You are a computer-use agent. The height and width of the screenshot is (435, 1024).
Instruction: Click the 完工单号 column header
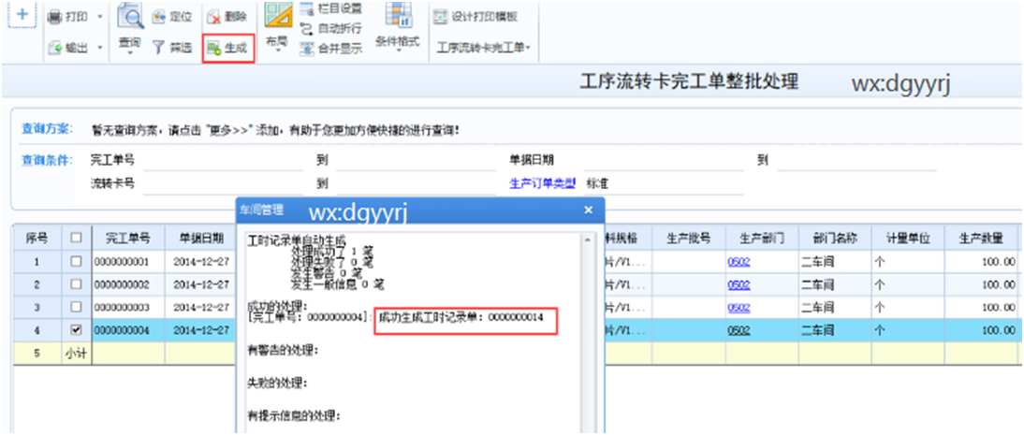coord(128,239)
